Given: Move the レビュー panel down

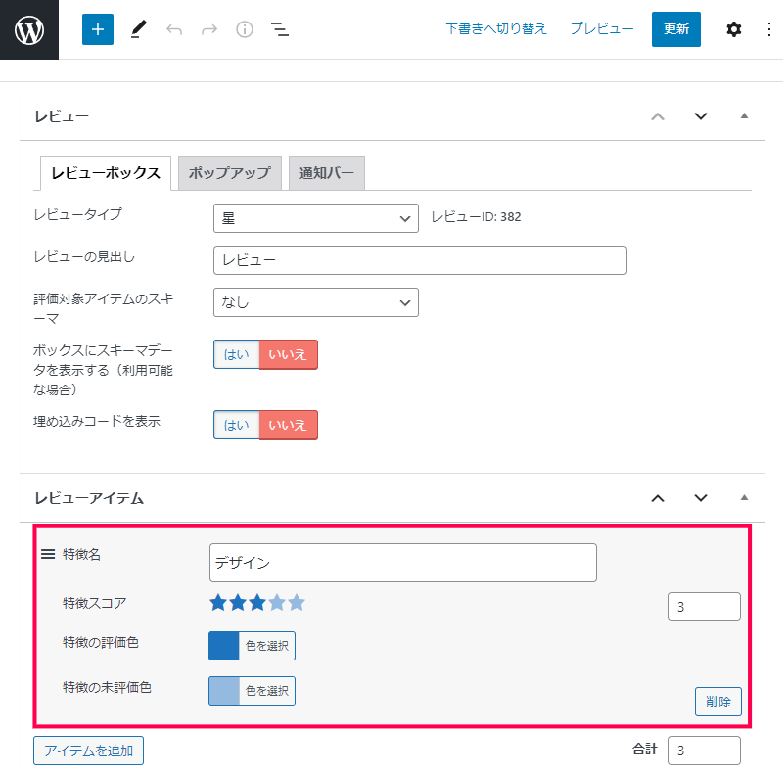Looking at the screenshot, I should point(701,116).
